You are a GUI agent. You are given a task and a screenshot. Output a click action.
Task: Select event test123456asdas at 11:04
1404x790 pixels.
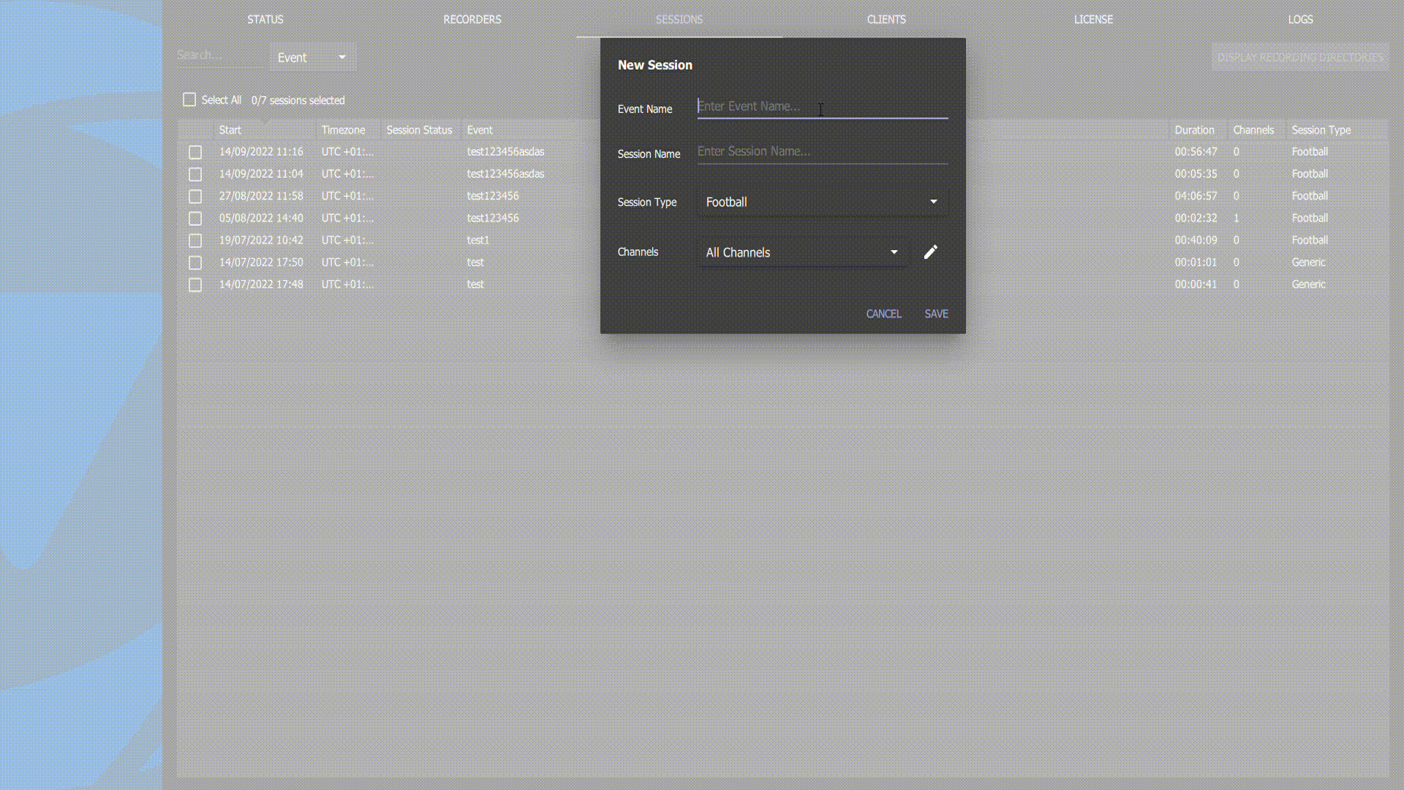(505, 173)
